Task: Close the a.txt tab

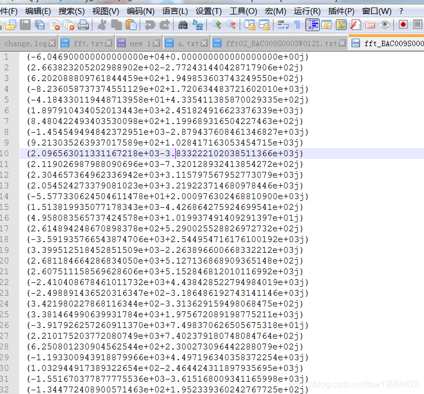Action: click(204, 43)
